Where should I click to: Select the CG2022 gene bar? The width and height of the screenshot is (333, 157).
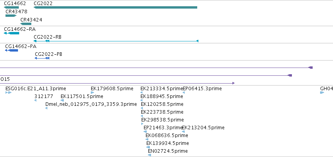coord(115,7)
